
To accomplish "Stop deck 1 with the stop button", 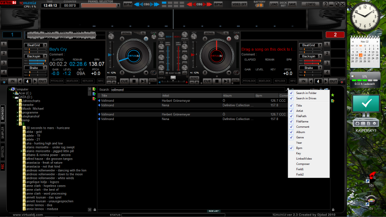I will (x=134, y=81).
